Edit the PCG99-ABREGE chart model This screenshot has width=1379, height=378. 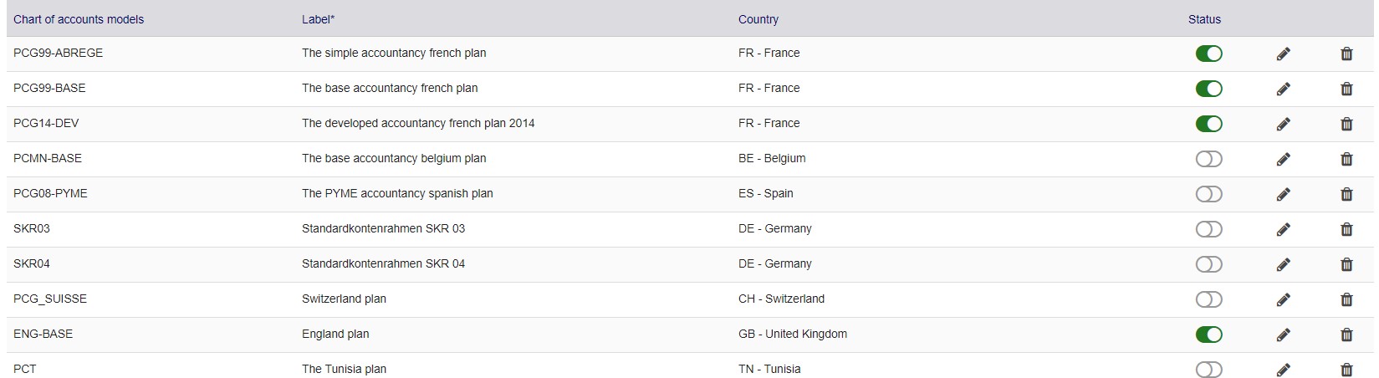pos(1284,54)
